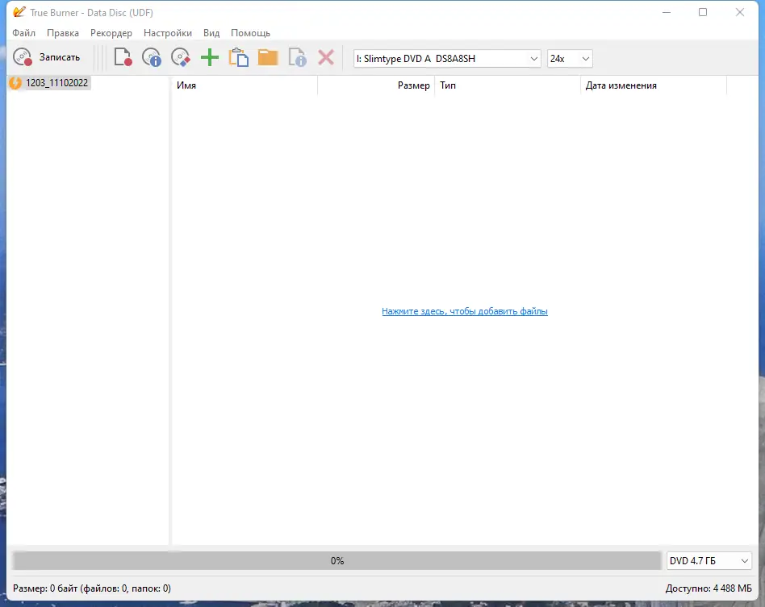Close the True Burner window
This screenshot has width=765, height=607.
740,12
